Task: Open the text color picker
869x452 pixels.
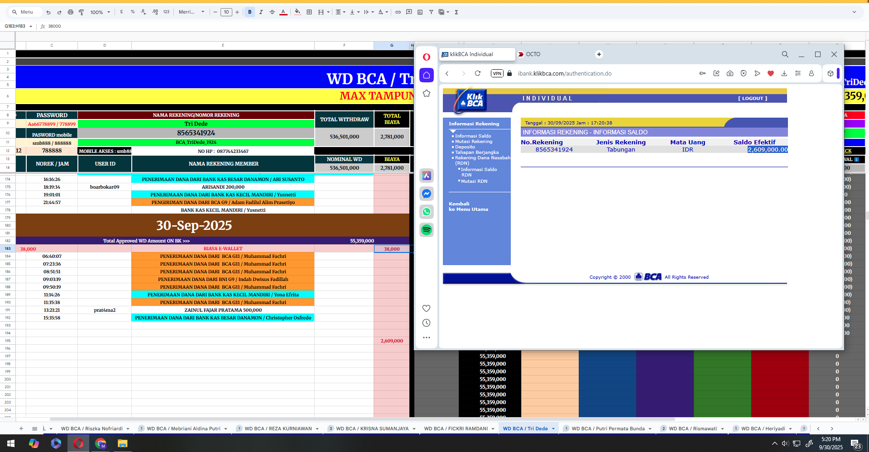Action: [283, 12]
